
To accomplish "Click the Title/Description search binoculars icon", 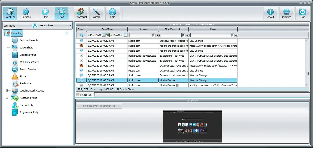I will [x=183, y=35].
